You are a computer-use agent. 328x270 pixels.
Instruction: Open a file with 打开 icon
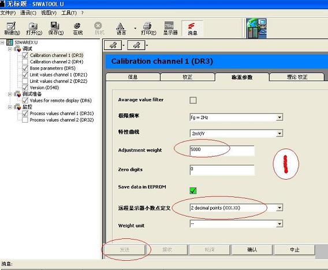34,28
